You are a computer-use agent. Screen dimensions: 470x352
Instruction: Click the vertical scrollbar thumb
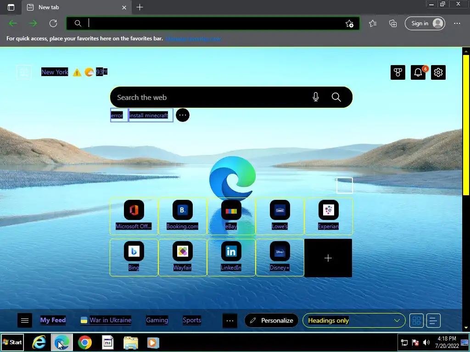click(x=466, y=125)
